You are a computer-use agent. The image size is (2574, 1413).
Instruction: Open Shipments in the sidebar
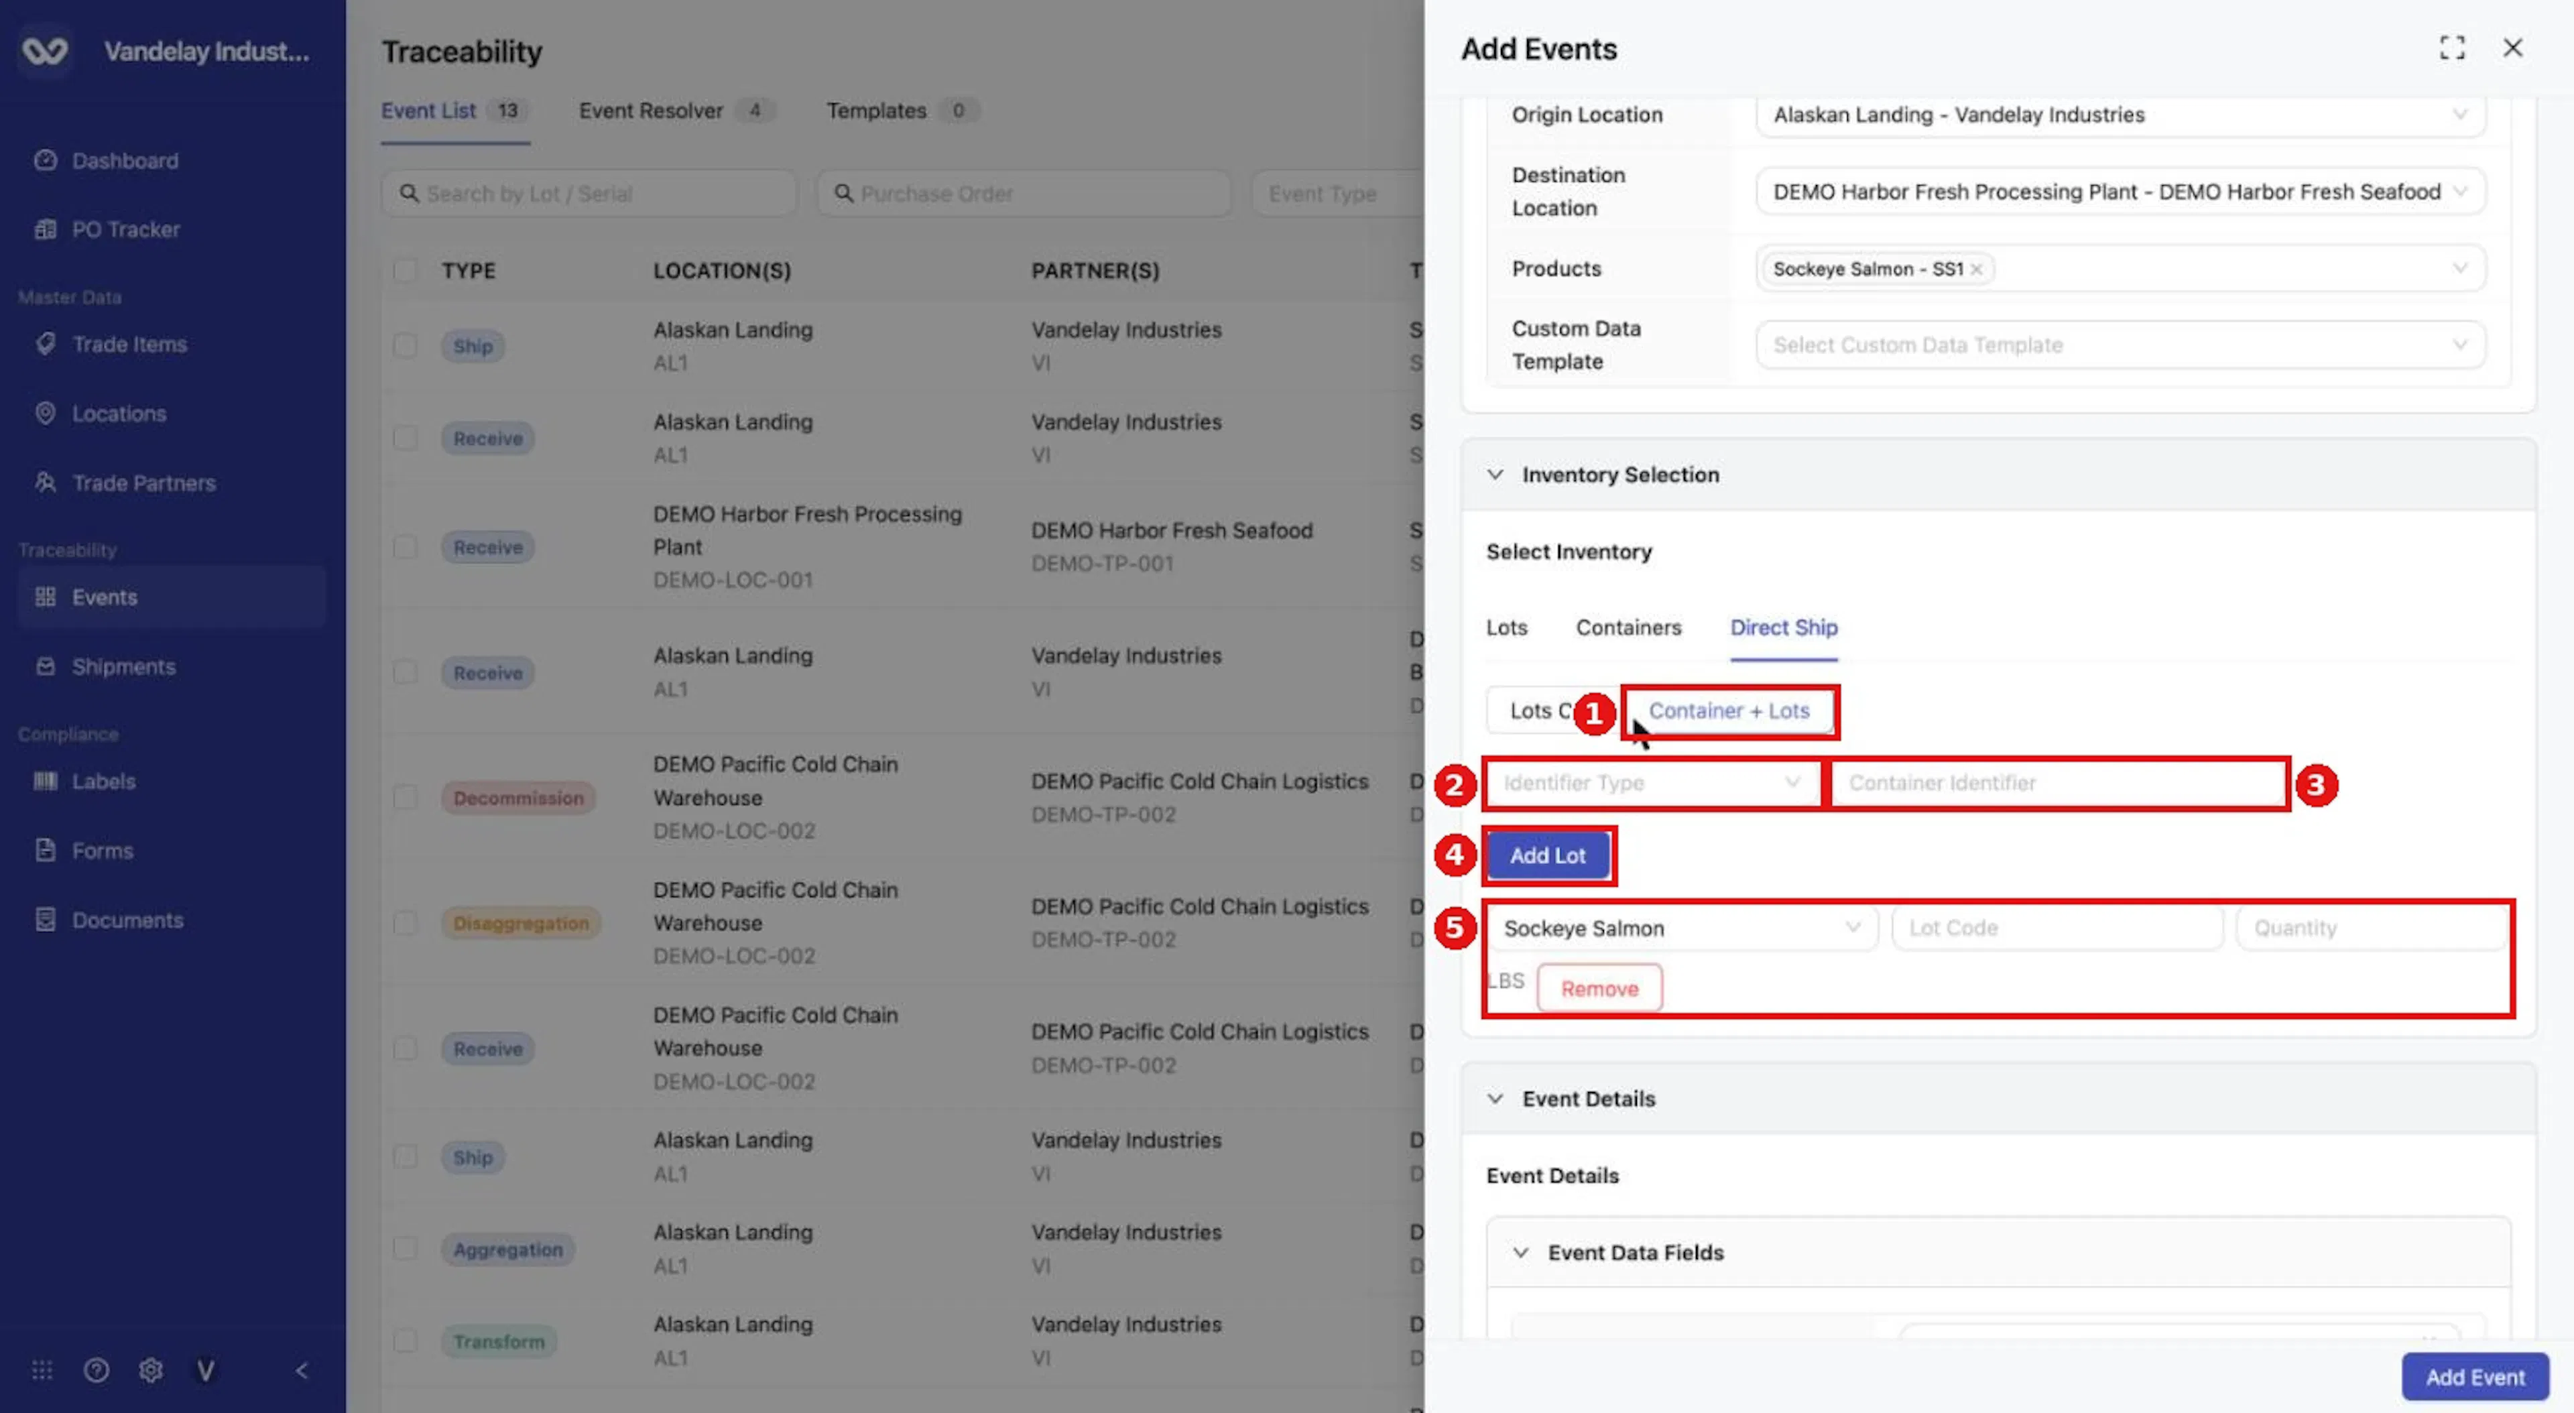[123, 666]
